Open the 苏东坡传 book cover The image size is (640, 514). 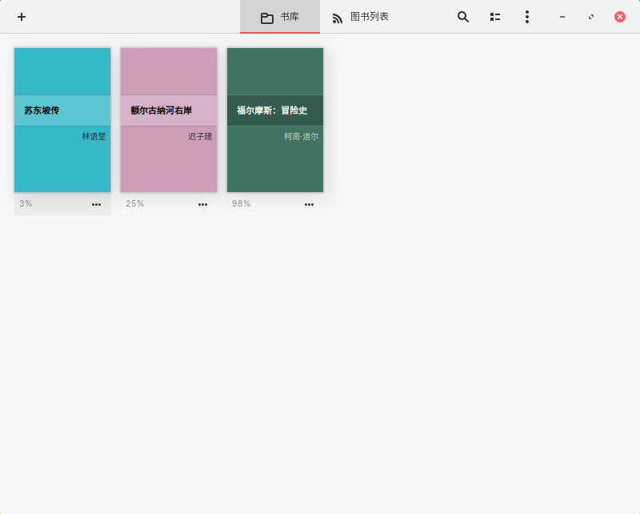[62, 120]
